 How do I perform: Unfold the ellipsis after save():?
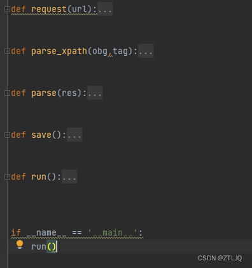coord(74,135)
